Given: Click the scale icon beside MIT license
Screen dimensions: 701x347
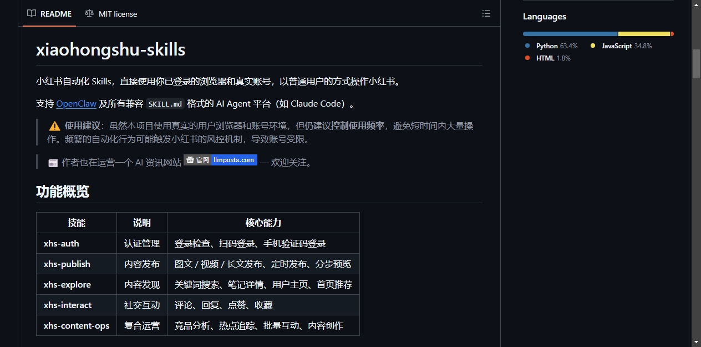Looking at the screenshot, I should click(x=89, y=14).
